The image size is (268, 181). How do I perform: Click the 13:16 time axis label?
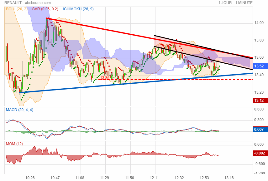pyautogui.click(x=229, y=178)
